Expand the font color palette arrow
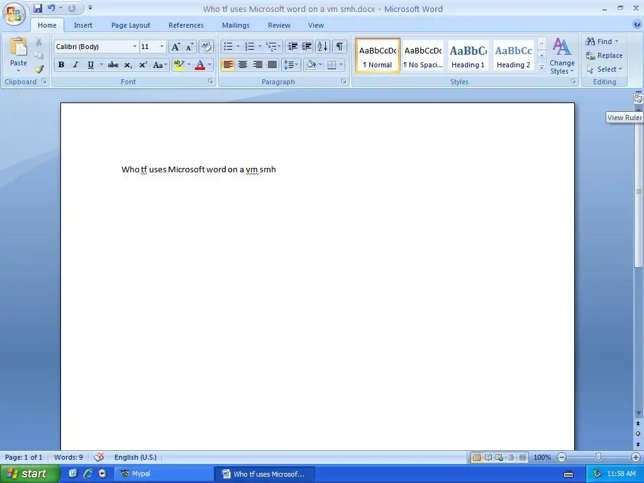Viewport: 644px width, 483px height. tap(209, 65)
